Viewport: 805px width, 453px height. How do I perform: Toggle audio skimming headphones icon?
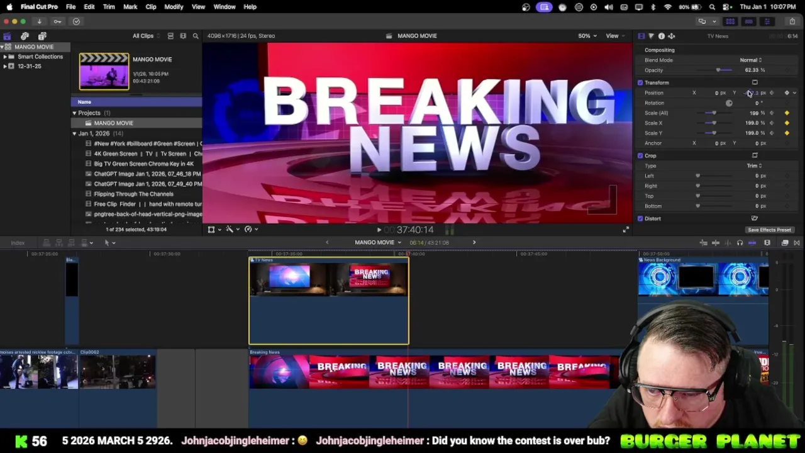[740, 243]
